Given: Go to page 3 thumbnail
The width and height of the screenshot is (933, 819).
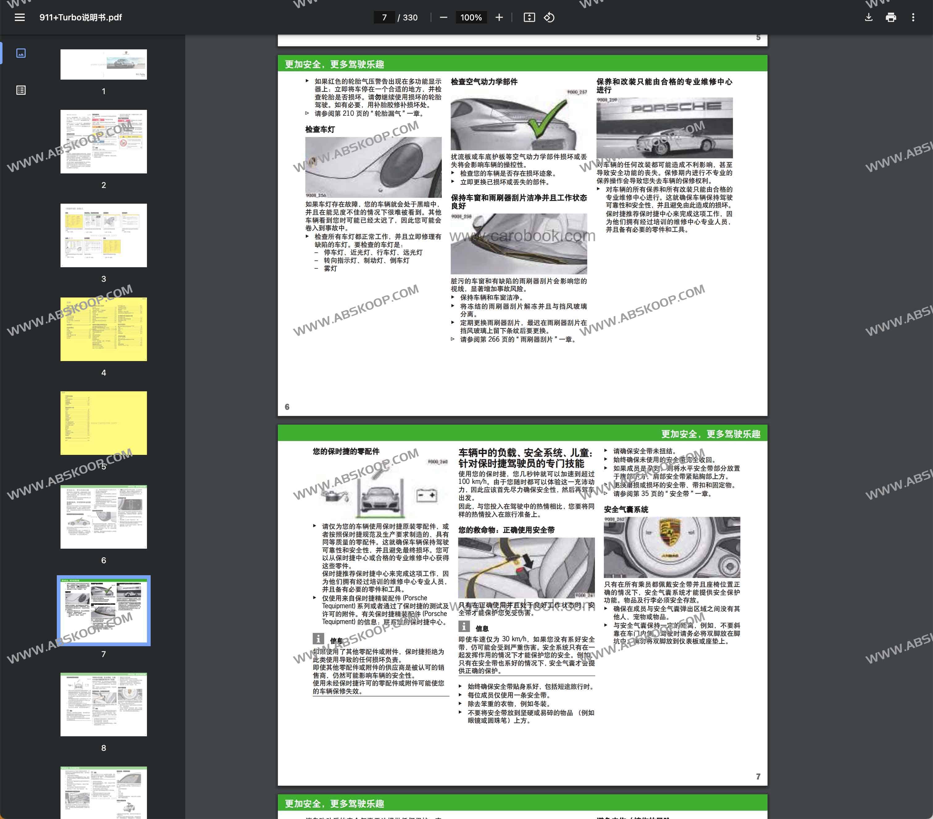Looking at the screenshot, I should (104, 235).
